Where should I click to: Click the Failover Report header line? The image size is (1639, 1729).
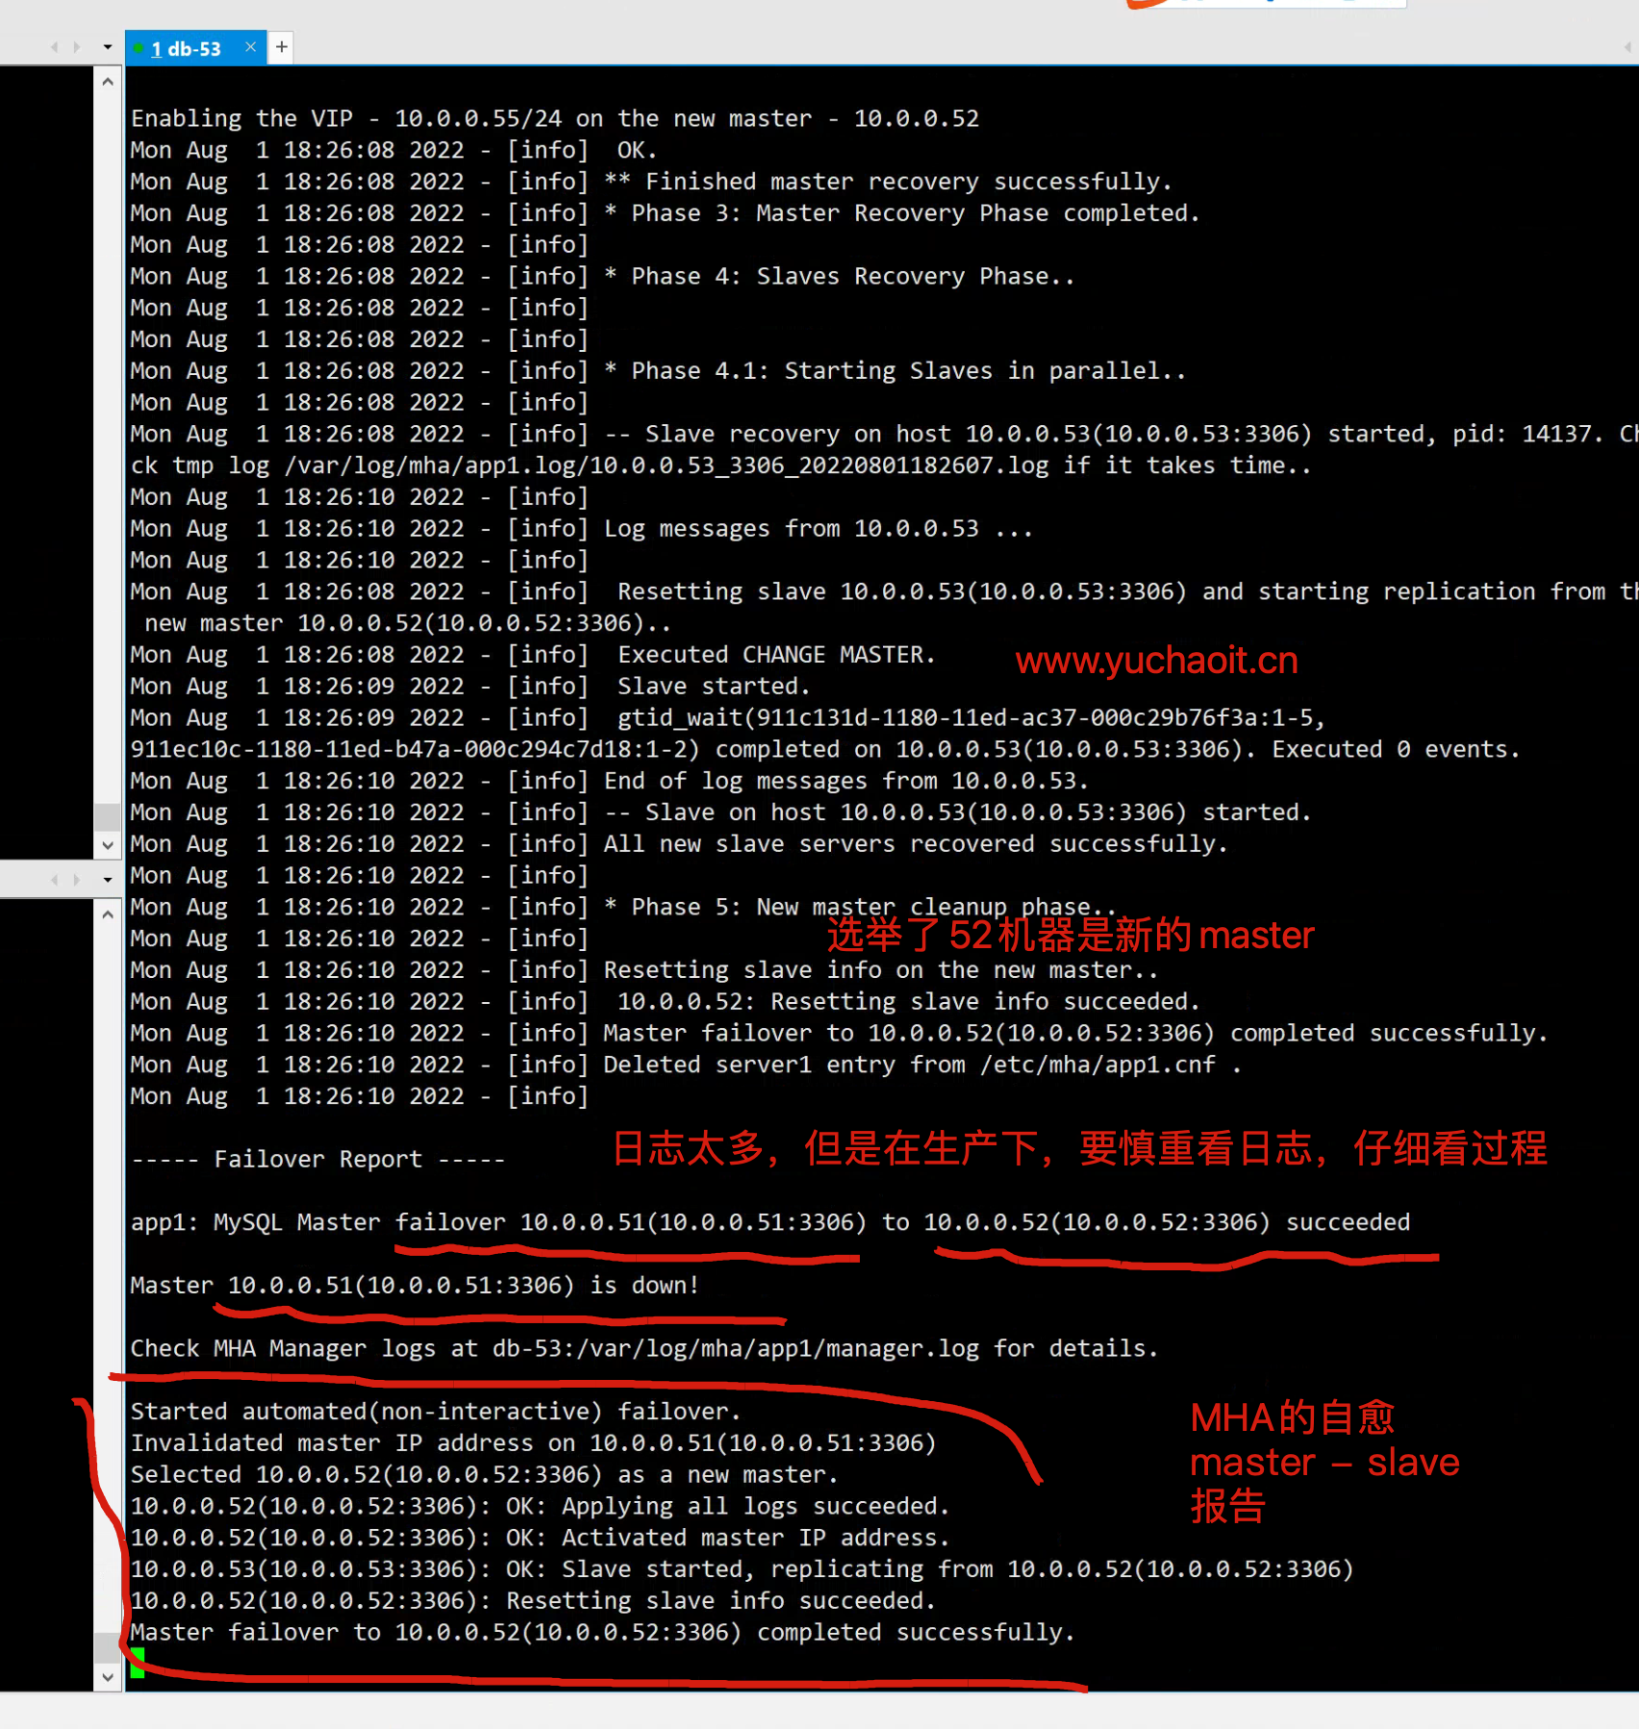(x=317, y=1160)
